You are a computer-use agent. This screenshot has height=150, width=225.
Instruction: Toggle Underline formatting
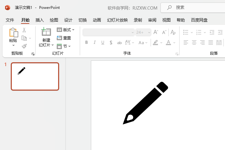[103, 43]
